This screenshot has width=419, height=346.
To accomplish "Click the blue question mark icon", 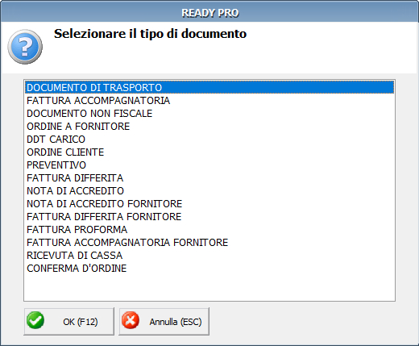I will click(x=25, y=47).
